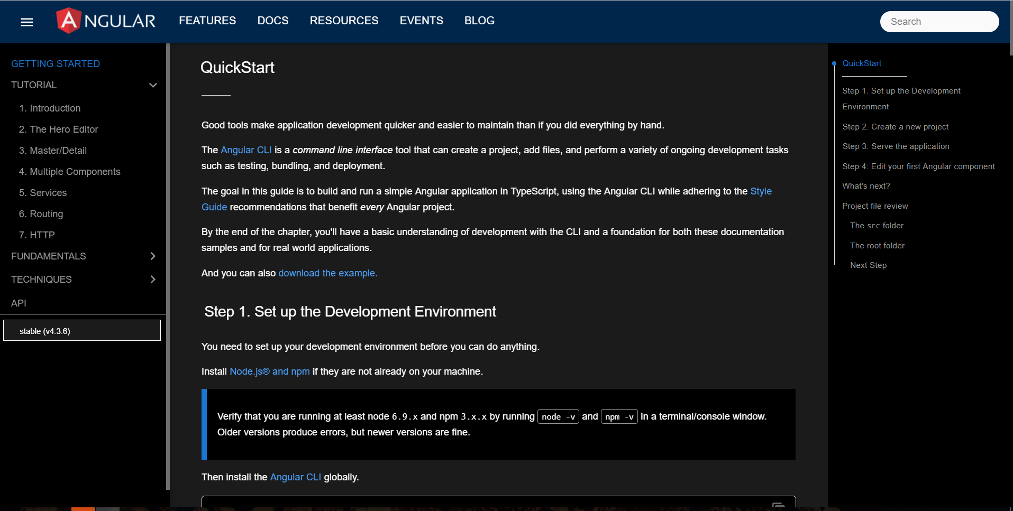Click the copy code icon

(x=778, y=505)
